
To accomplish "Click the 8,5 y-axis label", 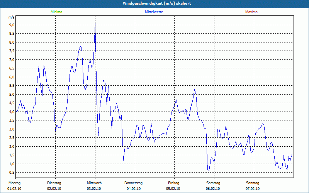I will pyautogui.click(x=12, y=34).
